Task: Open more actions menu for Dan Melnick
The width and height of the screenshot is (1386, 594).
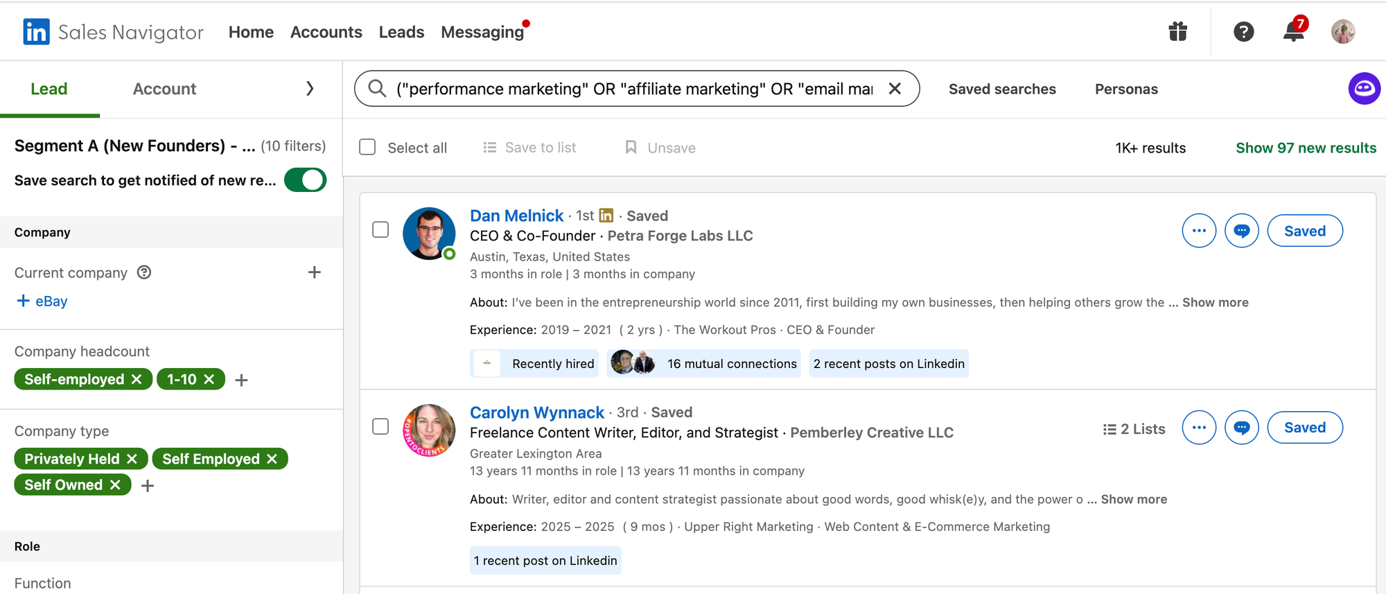Action: point(1199,231)
